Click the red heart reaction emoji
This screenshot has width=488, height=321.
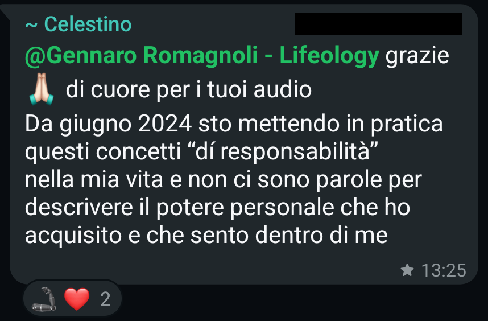coord(77,299)
